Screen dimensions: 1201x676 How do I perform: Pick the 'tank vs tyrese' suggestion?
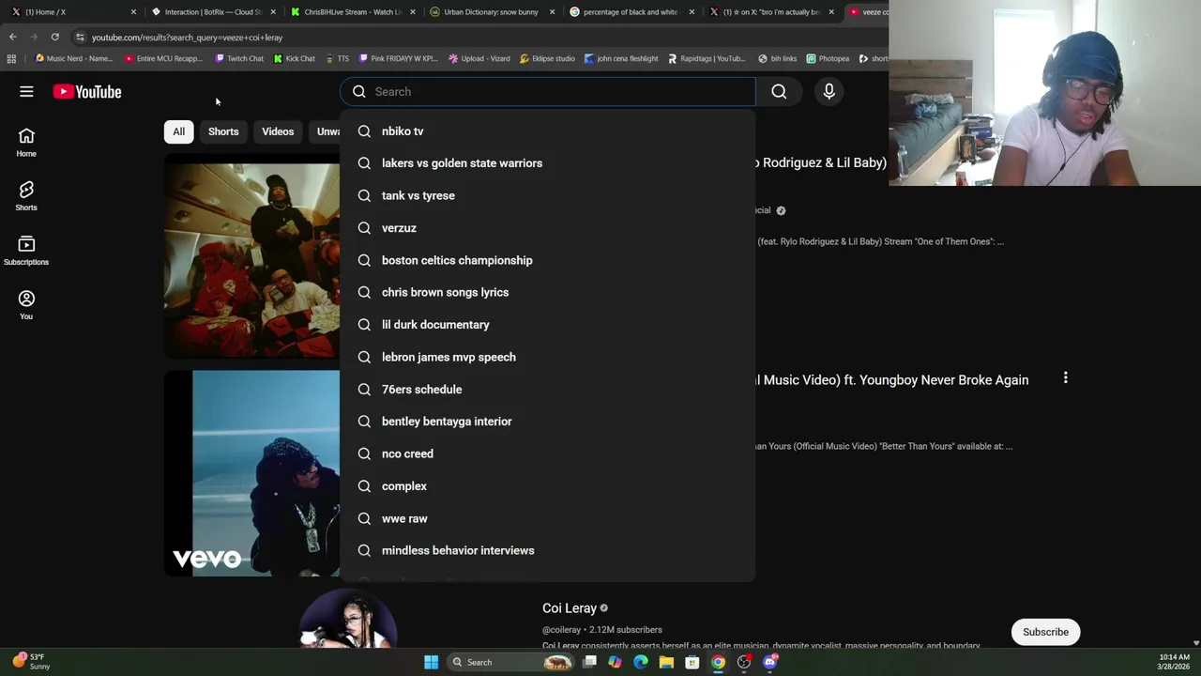point(548,195)
